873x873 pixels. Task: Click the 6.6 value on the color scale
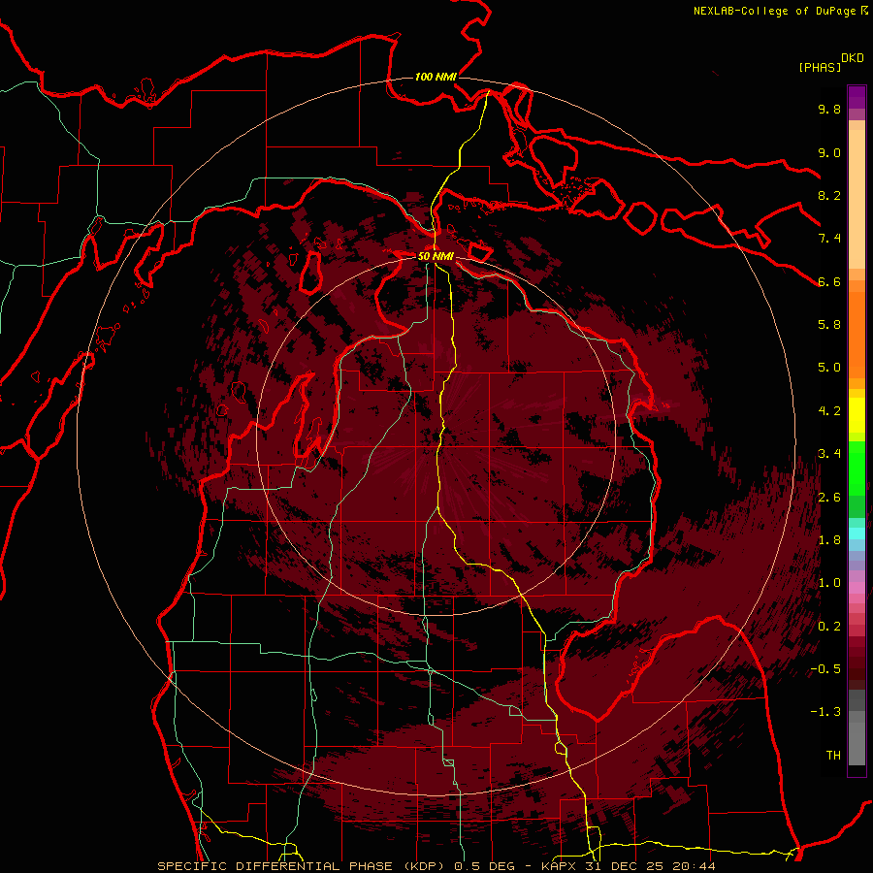coord(829,281)
